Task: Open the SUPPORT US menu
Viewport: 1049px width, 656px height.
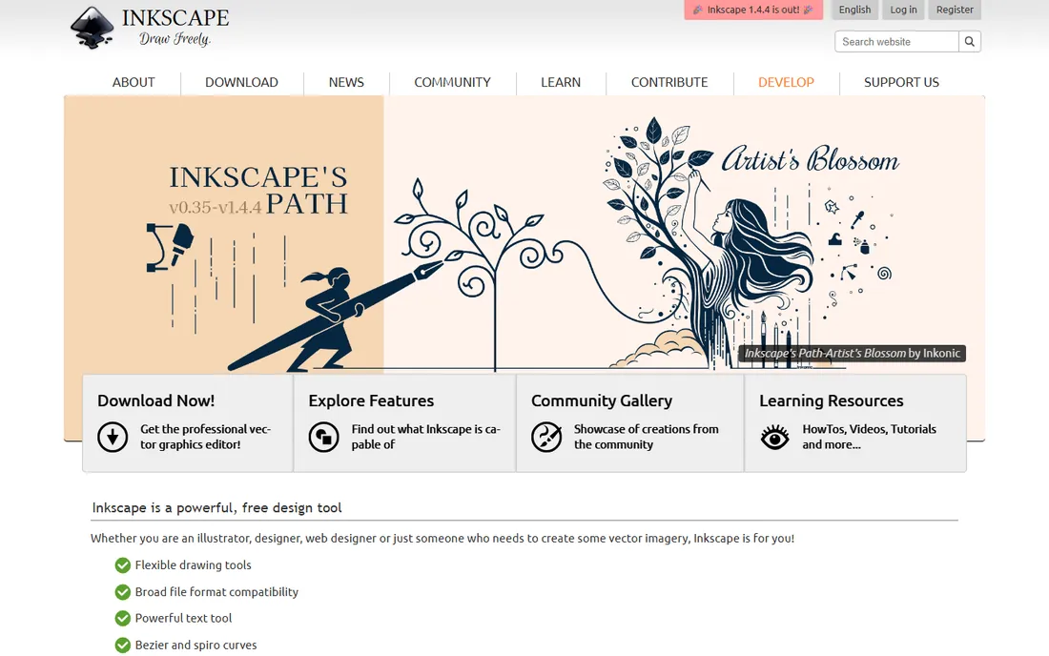Action: tap(901, 82)
